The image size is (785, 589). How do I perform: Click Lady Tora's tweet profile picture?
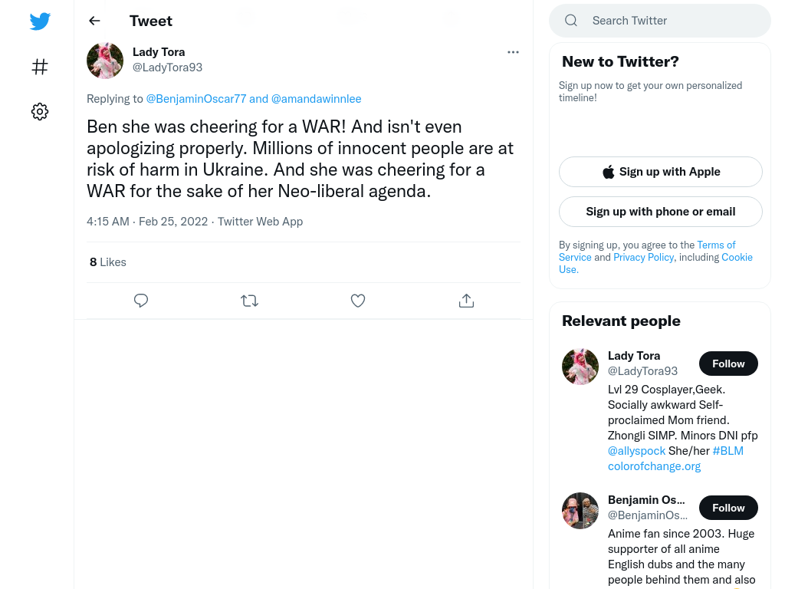click(105, 61)
